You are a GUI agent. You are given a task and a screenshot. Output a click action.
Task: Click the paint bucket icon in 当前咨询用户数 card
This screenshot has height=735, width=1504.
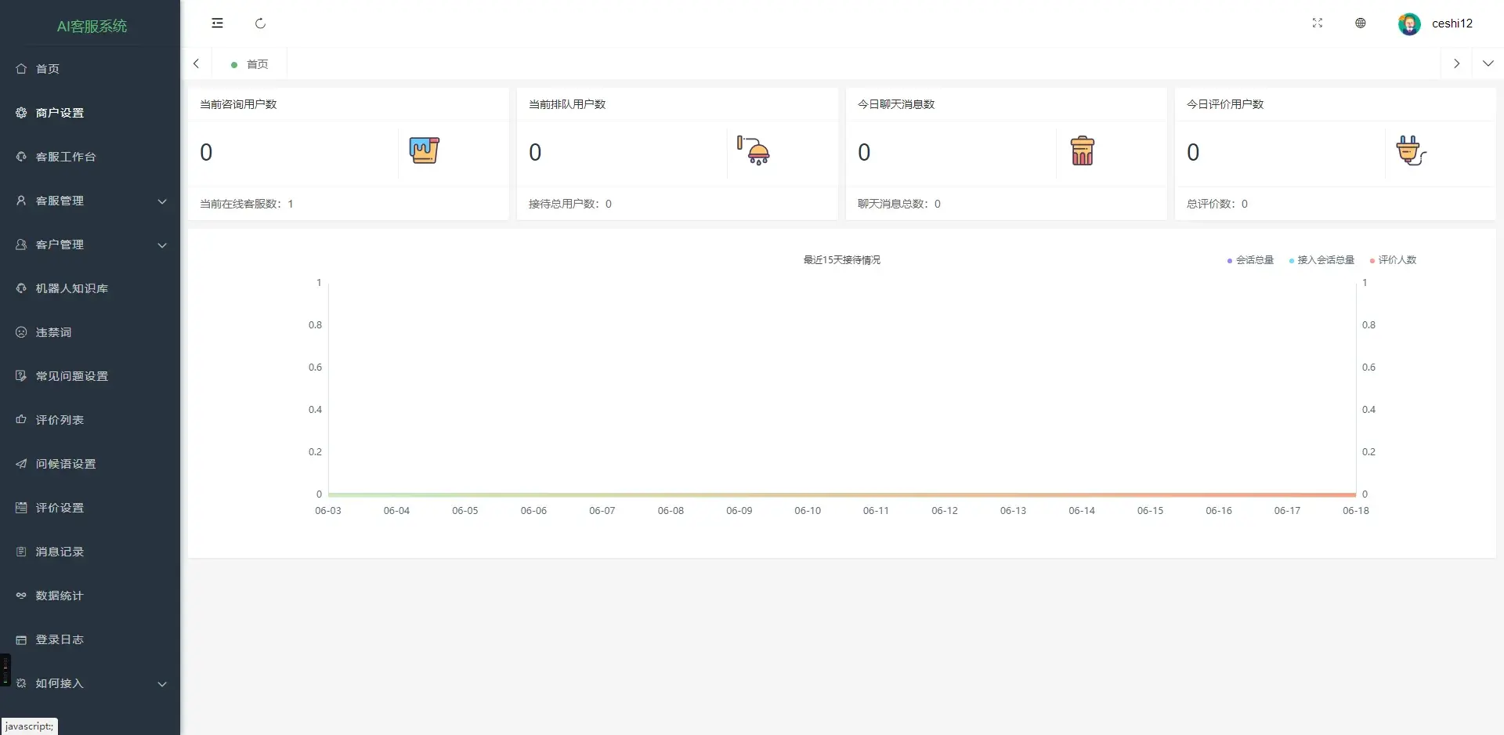424,150
